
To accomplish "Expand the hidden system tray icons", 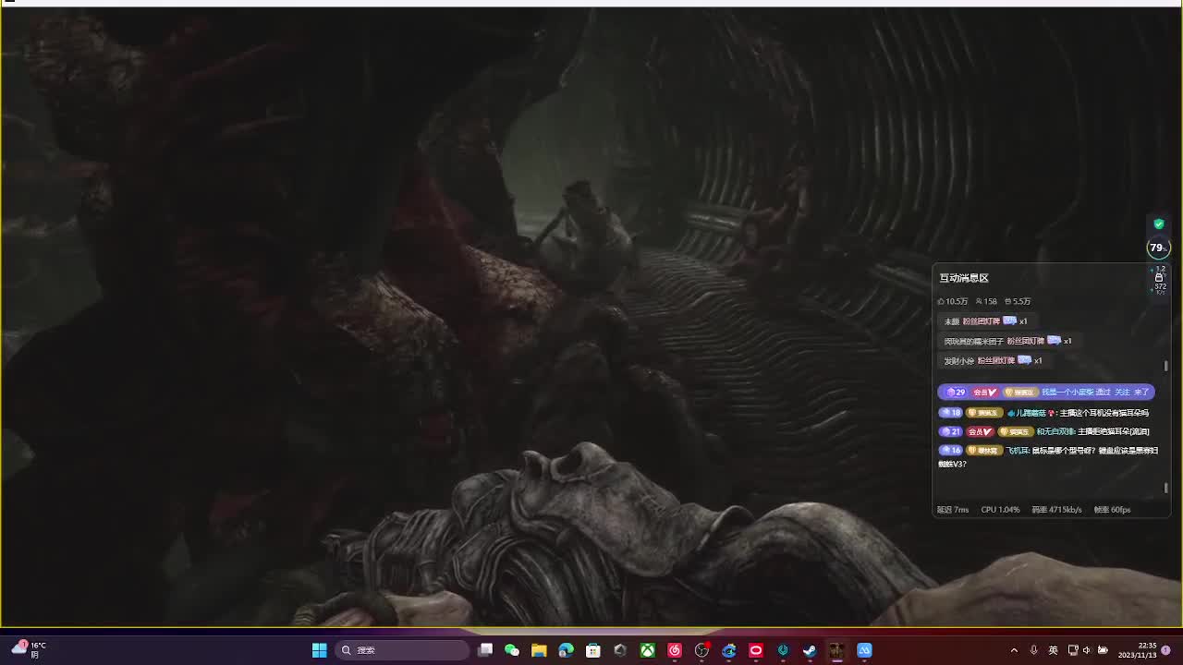I will pos(1014,650).
